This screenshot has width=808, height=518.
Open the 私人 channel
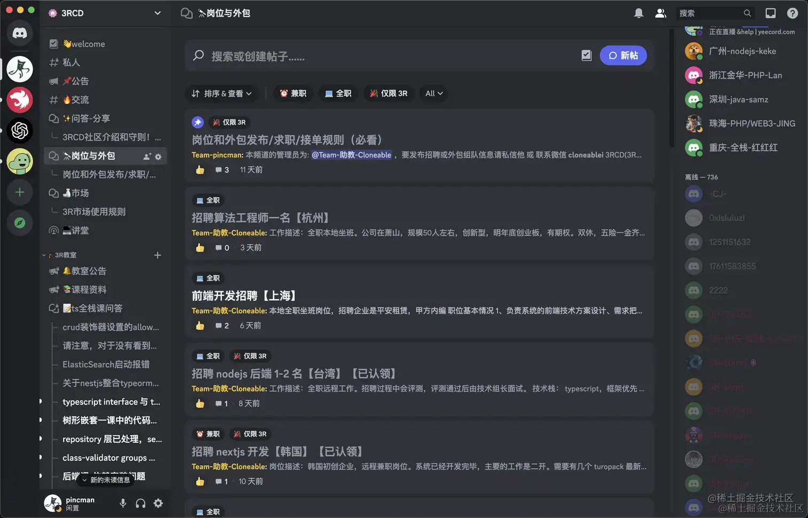click(x=105, y=62)
